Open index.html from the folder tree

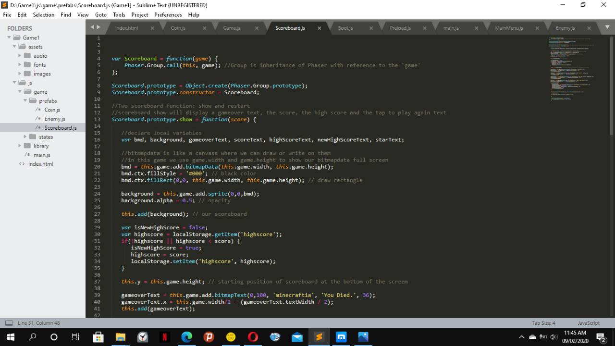click(x=40, y=164)
